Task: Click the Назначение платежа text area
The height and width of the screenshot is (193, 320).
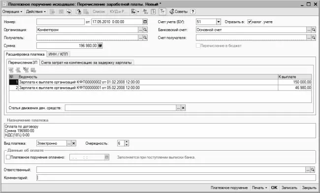Action: (x=160, y=130)
